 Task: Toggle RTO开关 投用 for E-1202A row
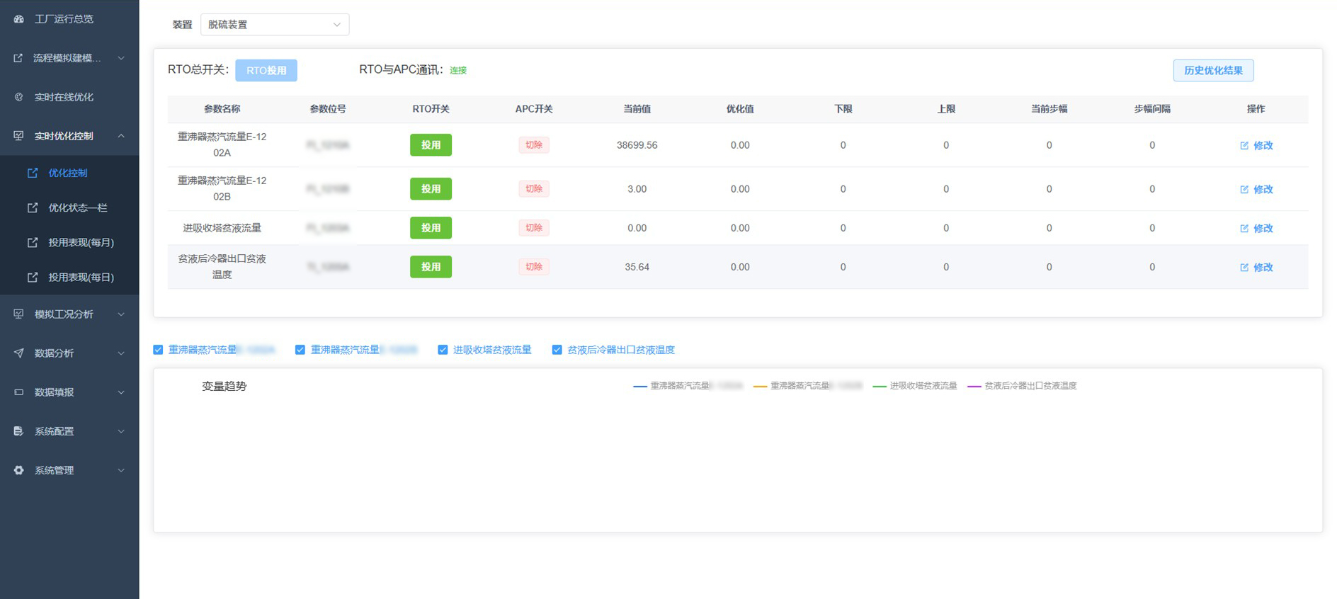pyautogui.click(x=431, y=145)
